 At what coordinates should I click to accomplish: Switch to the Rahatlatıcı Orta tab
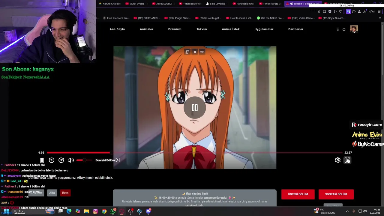coord(243,4)
